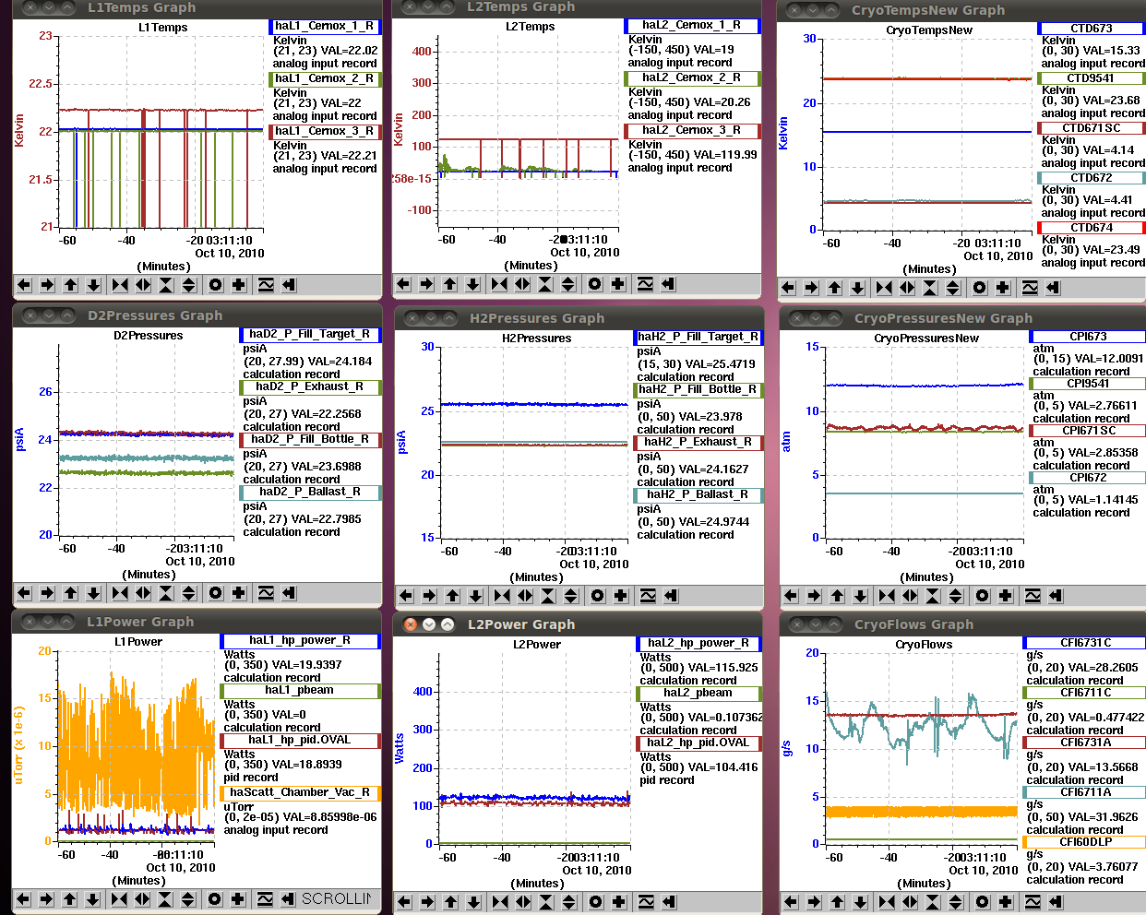Screen dimensions: 1146x915
Task: Zoom out vertically on the CryoFlows Graph
Action: click(x=956, y=902)
